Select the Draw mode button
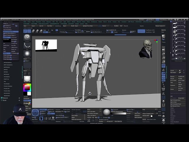The image size is (189, 142). coord(29,31)
